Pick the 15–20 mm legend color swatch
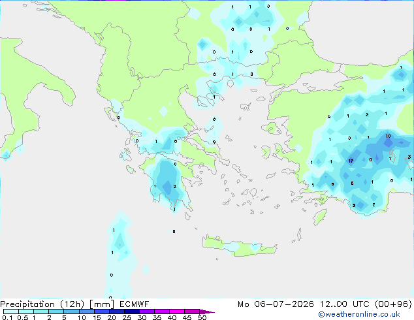 point(102,312)
